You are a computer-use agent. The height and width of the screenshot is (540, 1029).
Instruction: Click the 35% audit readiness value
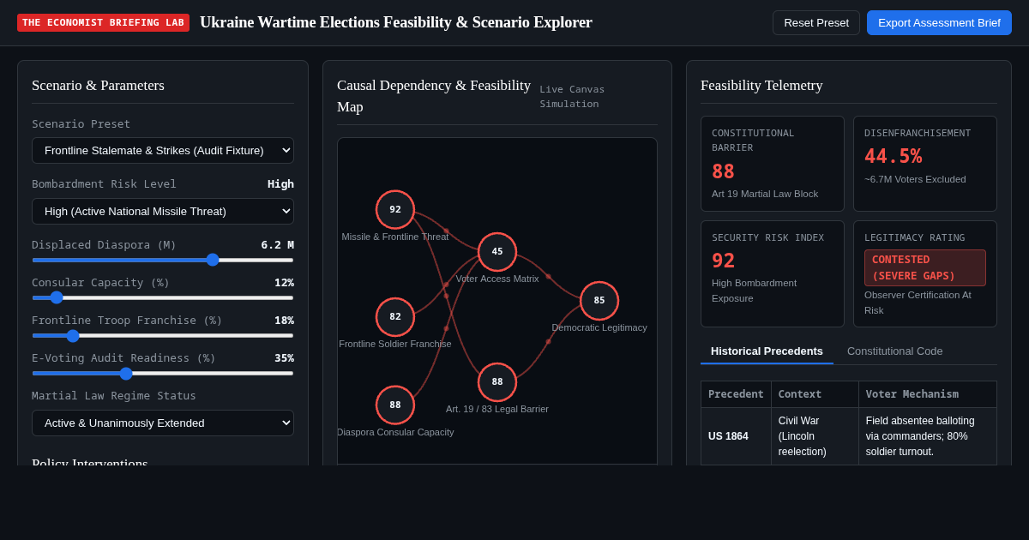pyautogui.click(x=284, y=358)
